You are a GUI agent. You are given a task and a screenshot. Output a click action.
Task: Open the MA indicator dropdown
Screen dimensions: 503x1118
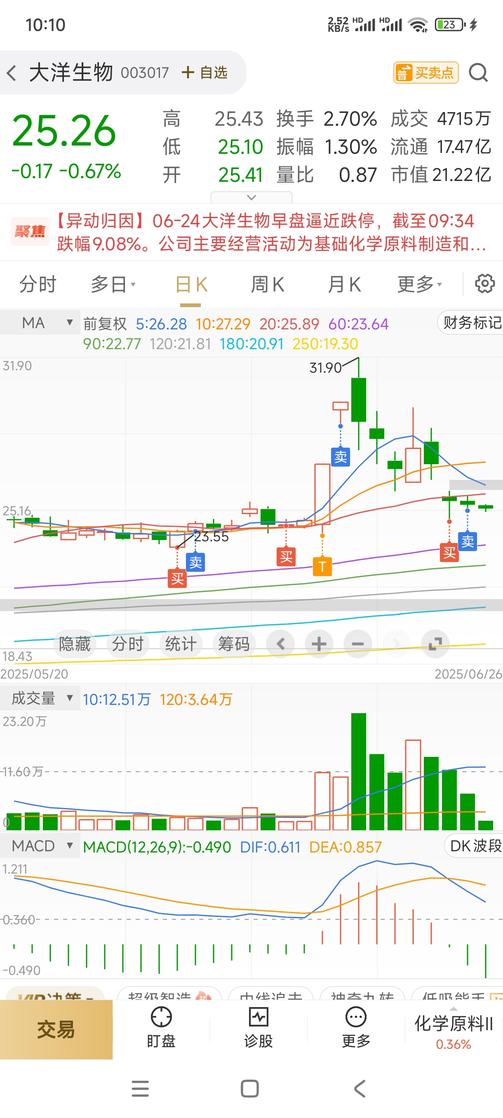[x=40, y=322]
